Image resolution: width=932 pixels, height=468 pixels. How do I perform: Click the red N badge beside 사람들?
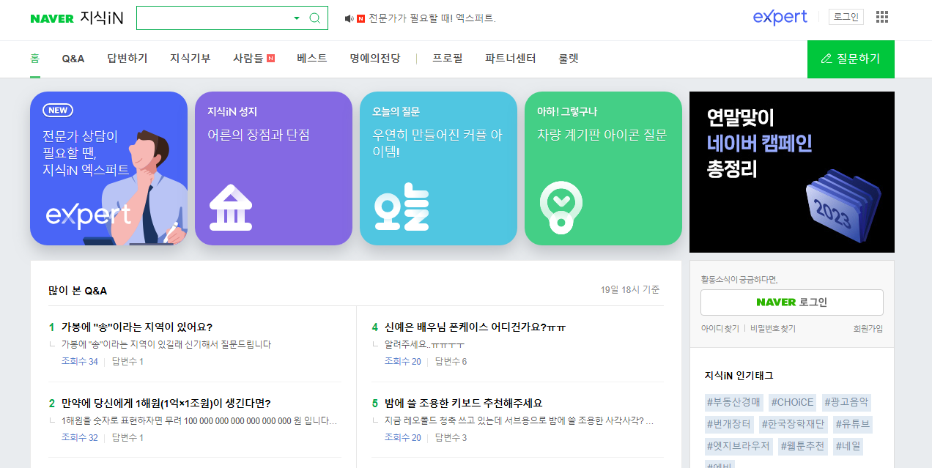pyautogui.click(x=270, y=59)
